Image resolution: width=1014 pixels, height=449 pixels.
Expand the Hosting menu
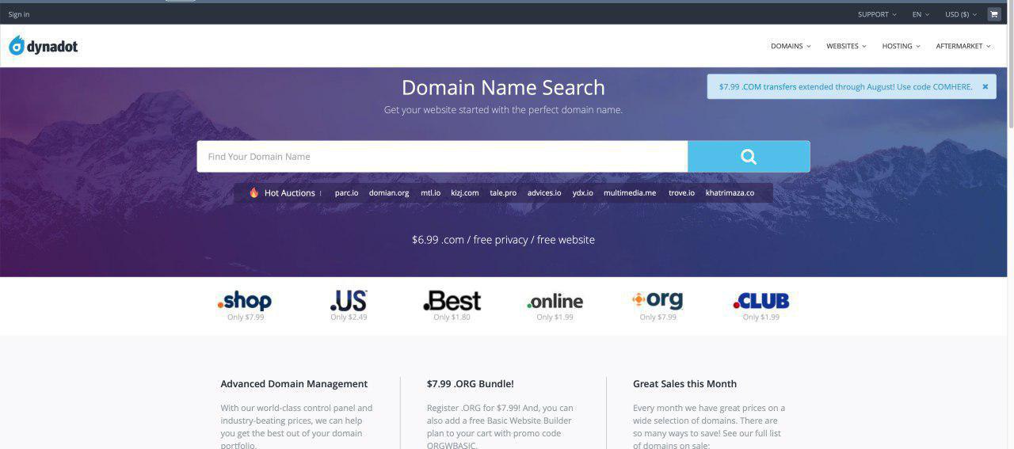coord(901,46)
